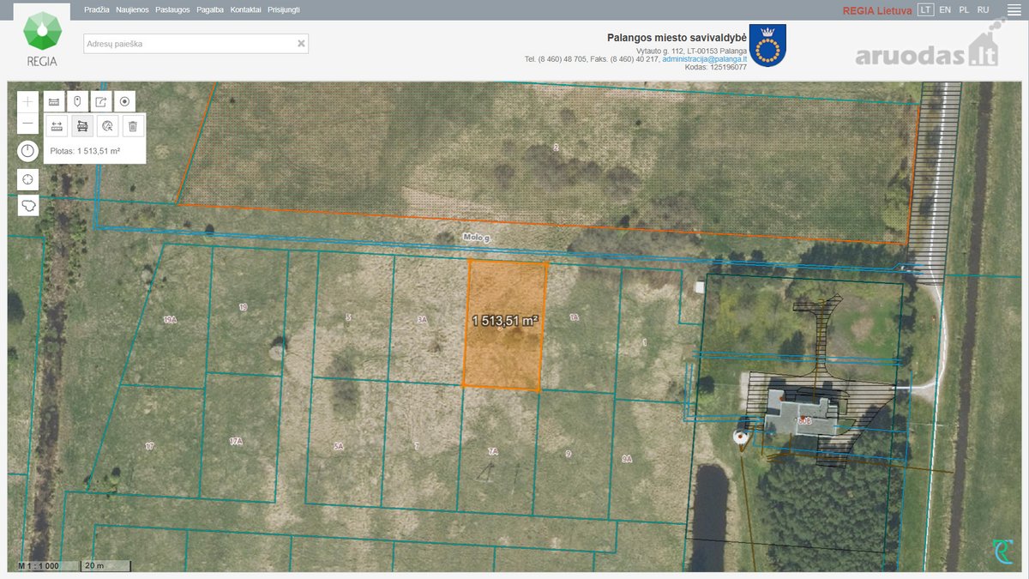Switch language to RU
The height and width of the screenshot is (579, 1029).
pyautogui.click(x=983, y=9)
